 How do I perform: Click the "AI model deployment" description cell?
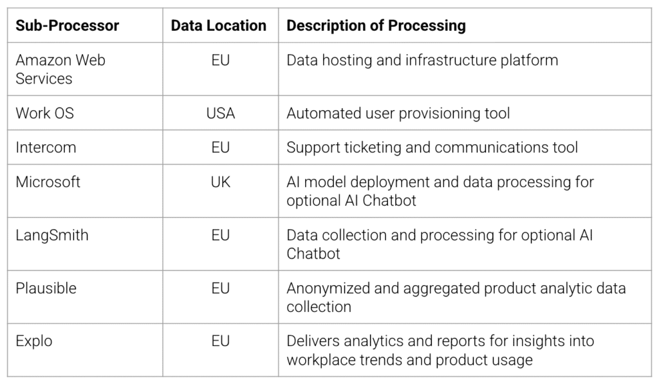440,191
